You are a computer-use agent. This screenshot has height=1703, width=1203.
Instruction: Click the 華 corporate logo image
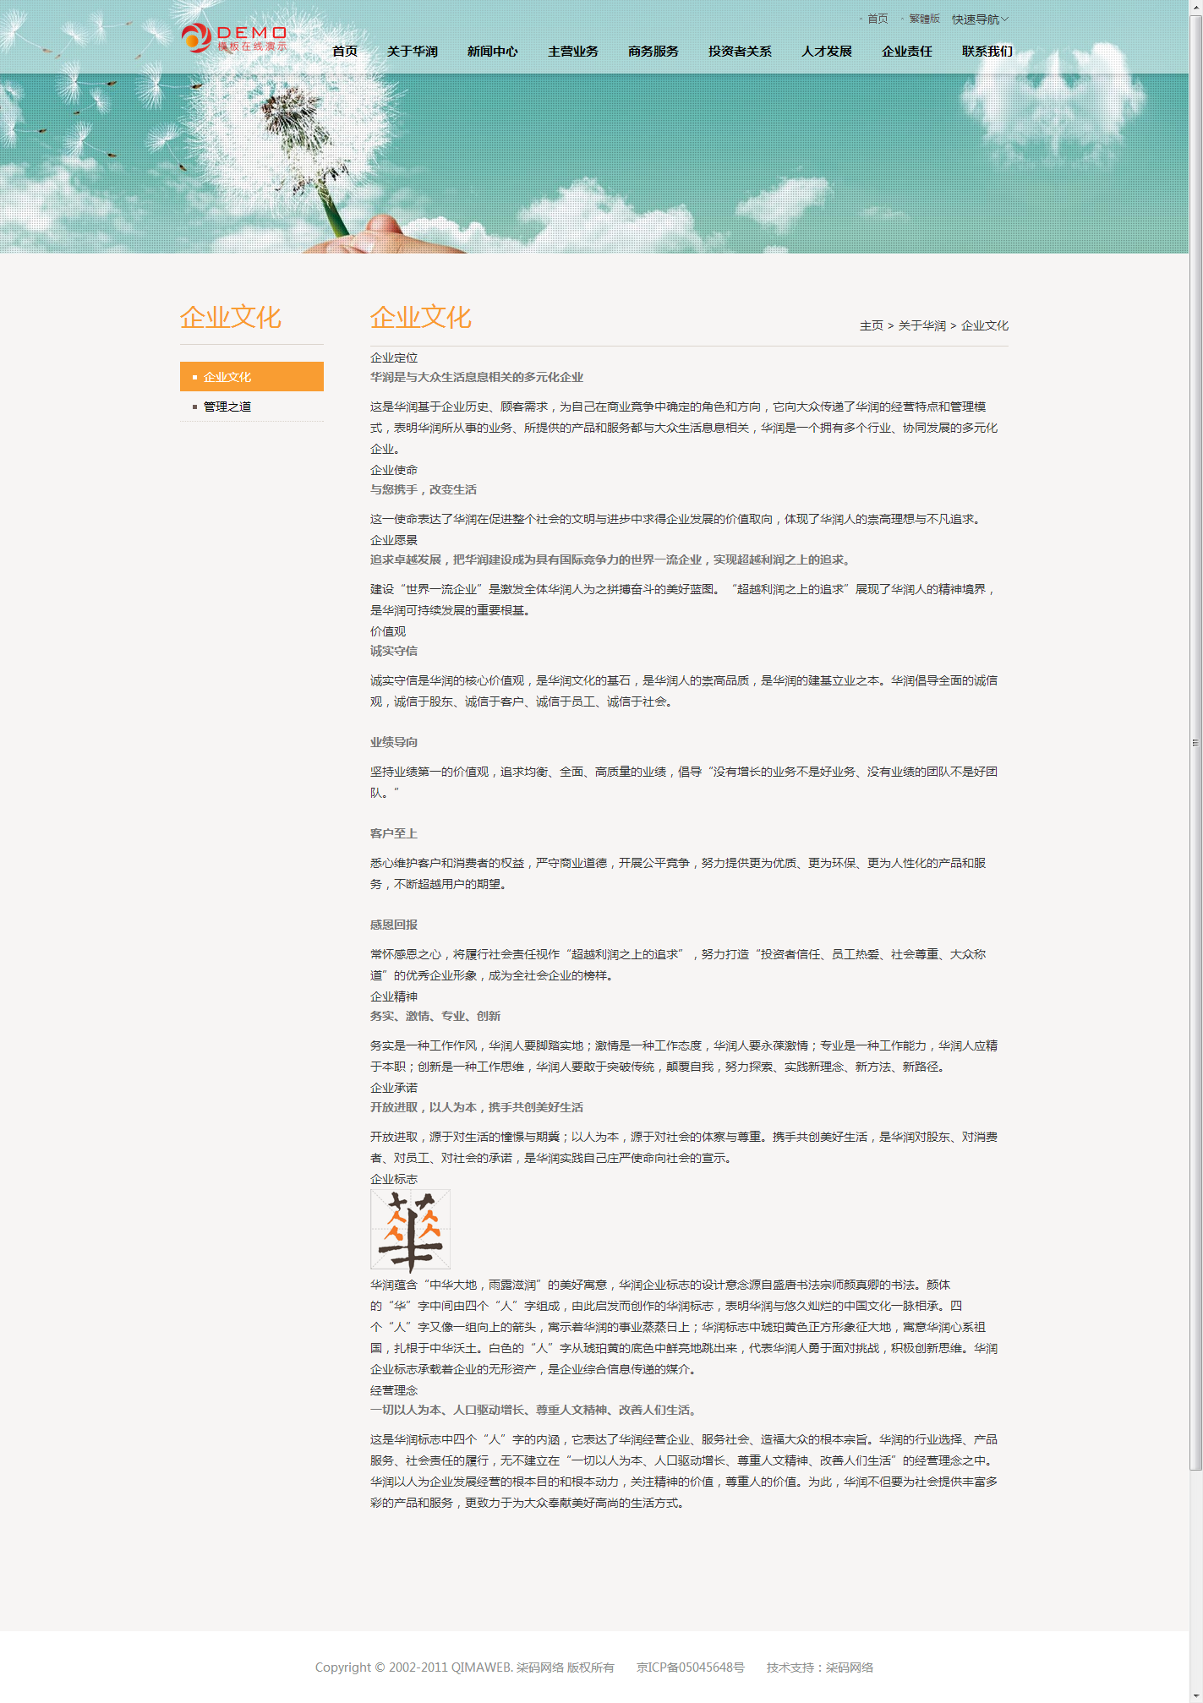pyautogui.click(x=410, y=1230)
